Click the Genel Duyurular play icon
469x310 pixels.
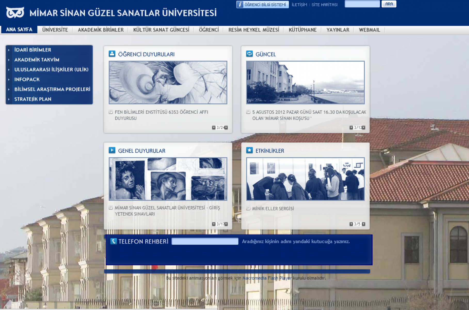point(112,150)
